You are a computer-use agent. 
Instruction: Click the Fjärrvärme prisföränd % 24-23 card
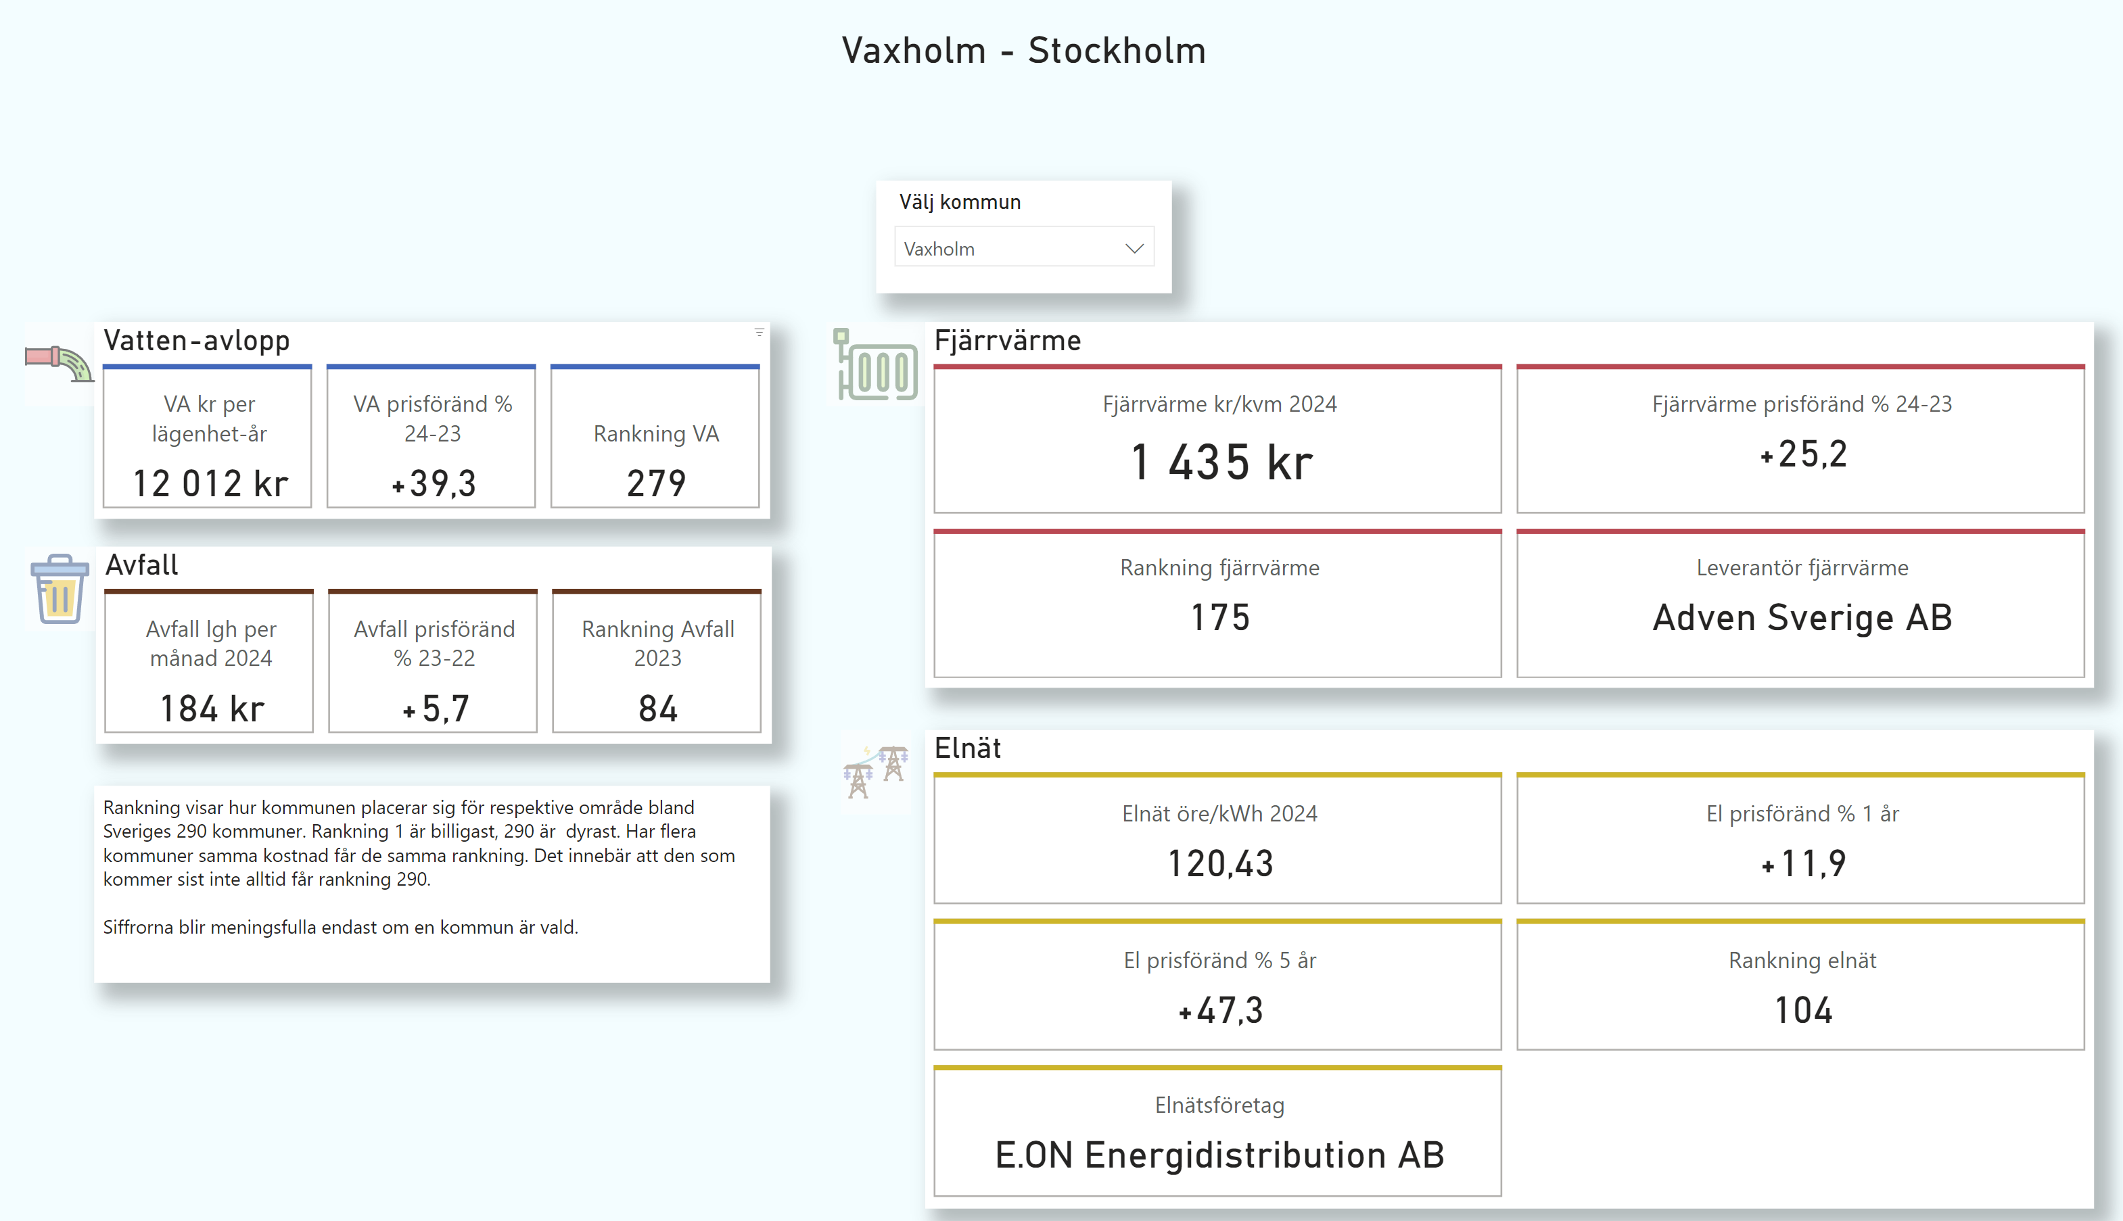pos(1800,439)
